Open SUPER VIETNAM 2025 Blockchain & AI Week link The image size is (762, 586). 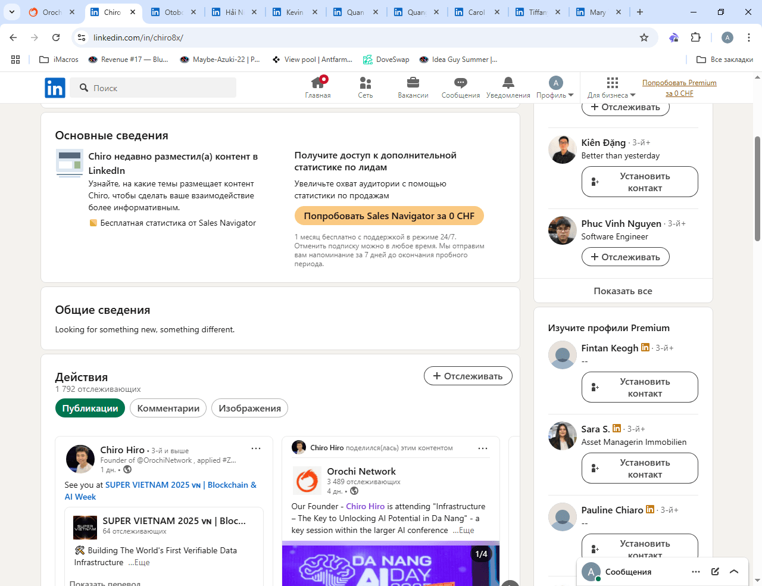click(161, 491)
